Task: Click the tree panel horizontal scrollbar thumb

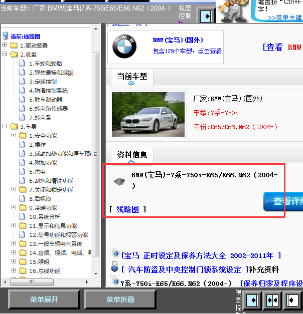Action: [x=32, y=282]
